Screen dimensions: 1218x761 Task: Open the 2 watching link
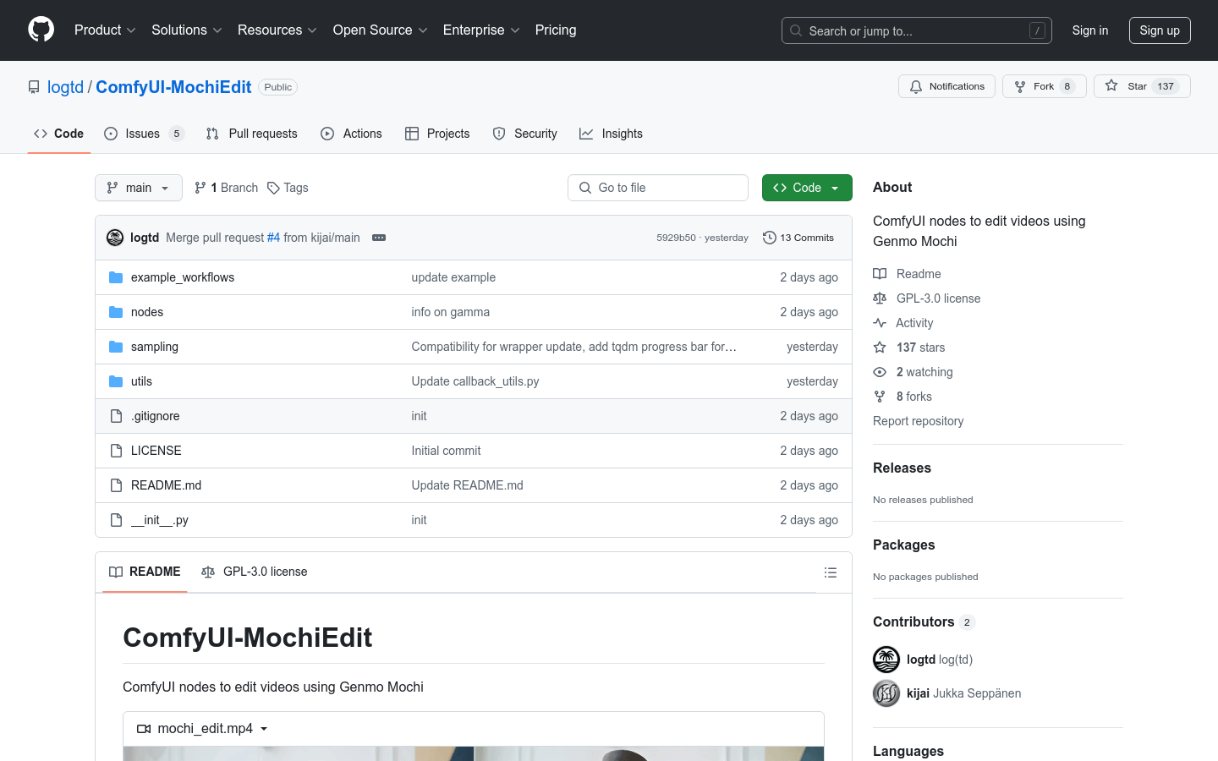[x=913, y=372]
